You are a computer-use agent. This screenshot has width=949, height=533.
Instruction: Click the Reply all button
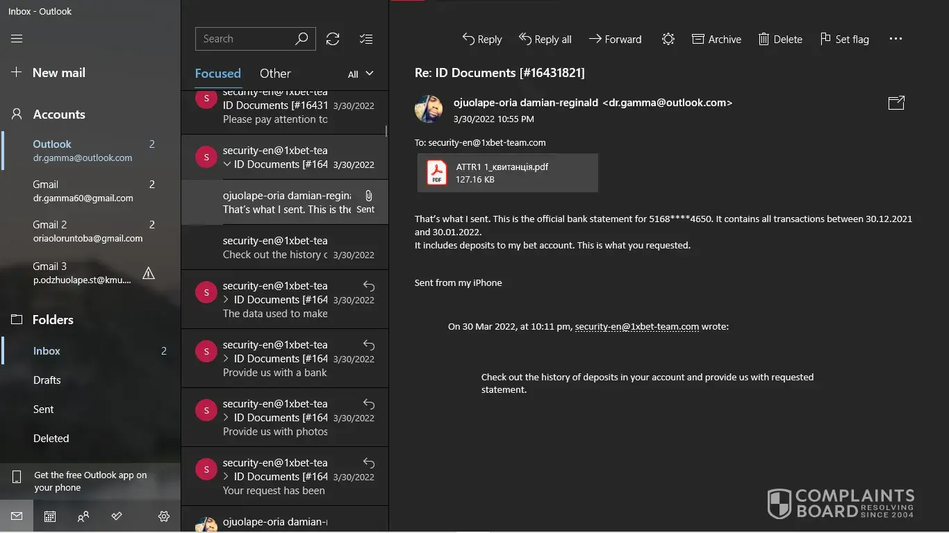(545, 40)
